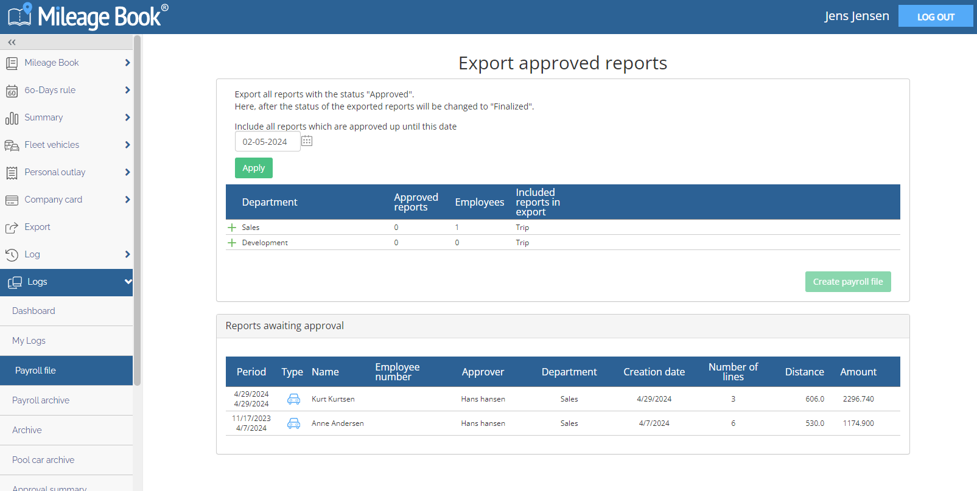Click amount 2296.740 in Kurt Kurtsen row

(x=858, y=399)
